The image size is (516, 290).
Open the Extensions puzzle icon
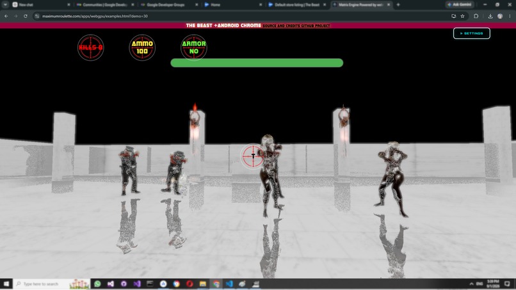pyautogui.click(x=476, y=16)
